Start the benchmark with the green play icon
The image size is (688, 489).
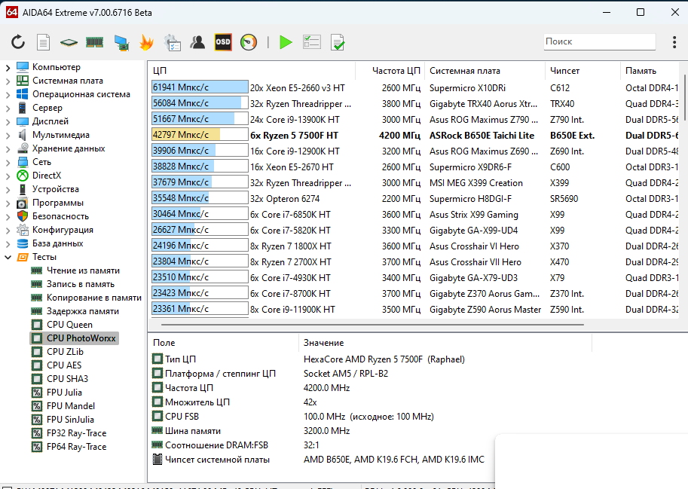click(286, 42)
